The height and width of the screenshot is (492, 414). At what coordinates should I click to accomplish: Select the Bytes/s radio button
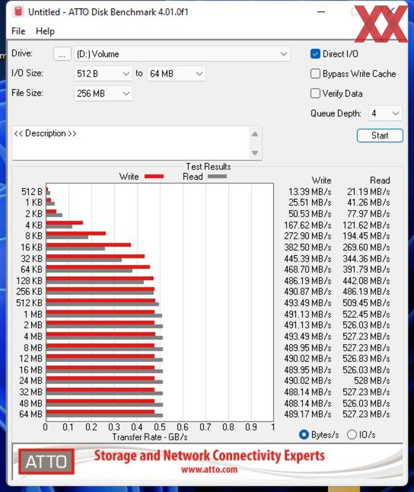(x=304, y=435)
